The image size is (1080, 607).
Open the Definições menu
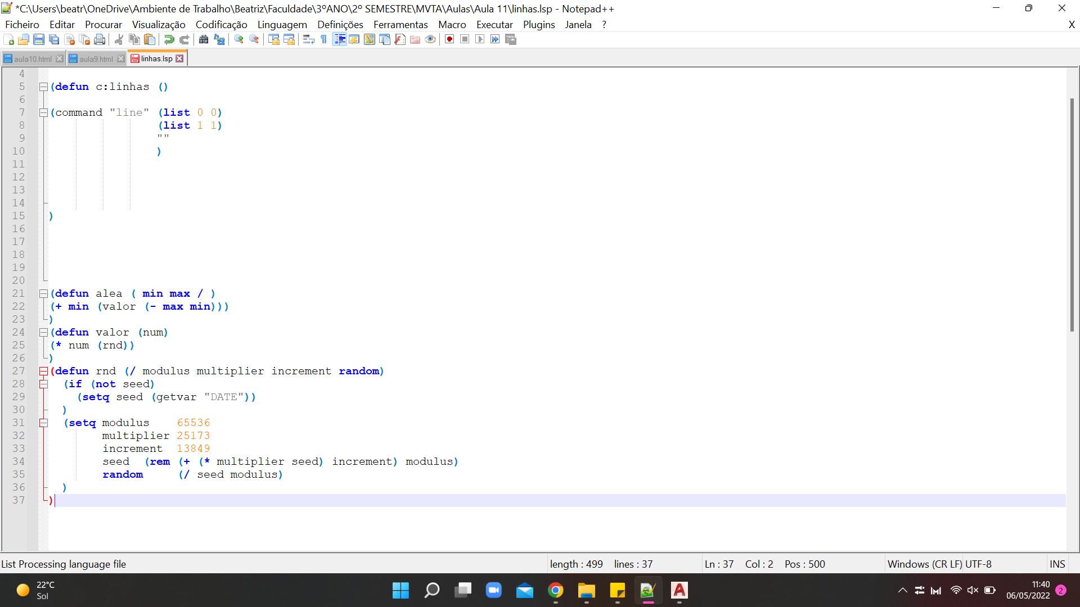(x=340, y=25)
